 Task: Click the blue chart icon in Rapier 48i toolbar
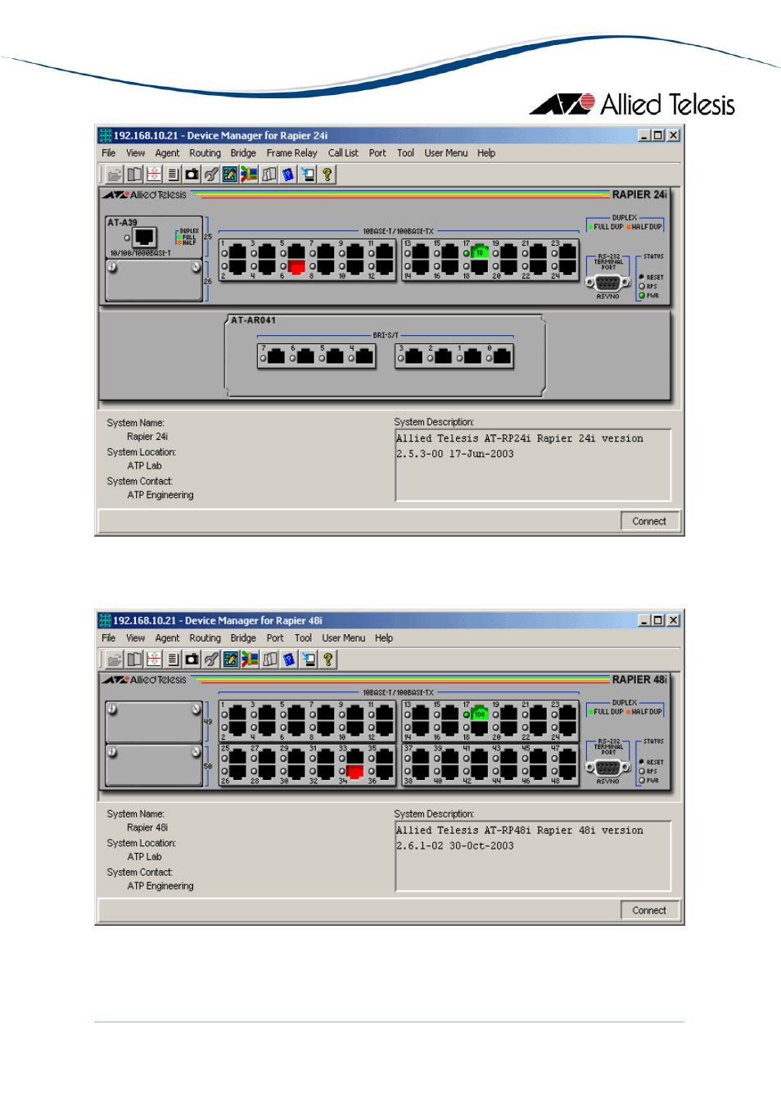(x=231, y=660)
